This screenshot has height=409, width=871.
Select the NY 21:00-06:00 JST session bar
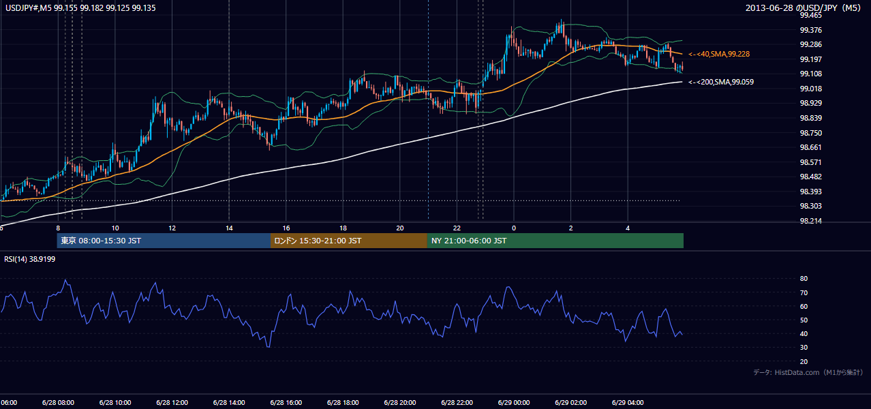[555, 241]
